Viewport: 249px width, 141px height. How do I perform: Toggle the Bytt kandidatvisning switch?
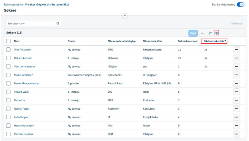click(241, 5)
